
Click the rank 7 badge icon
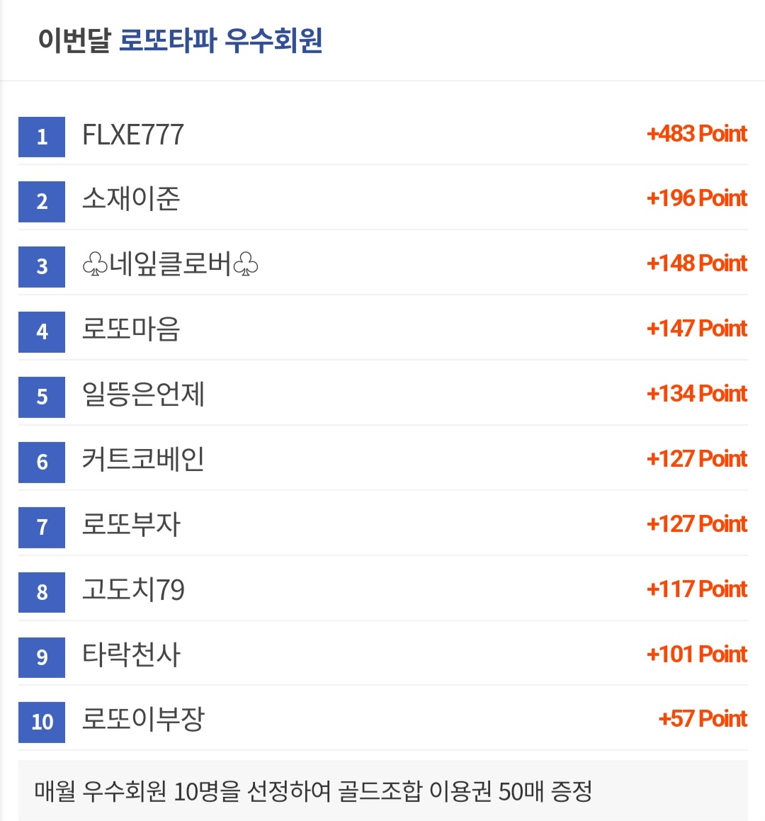(42, 527)
